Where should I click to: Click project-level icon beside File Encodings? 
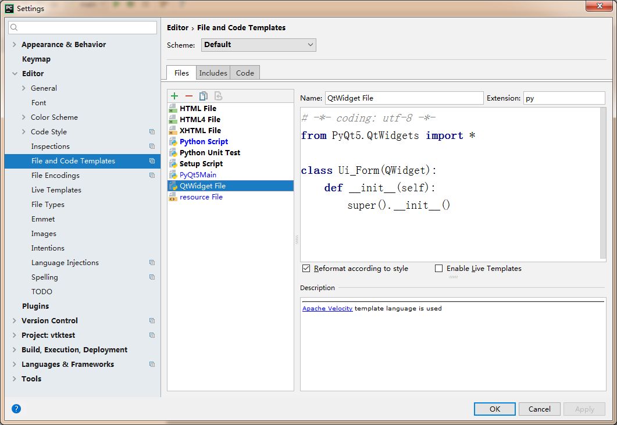tap(152, 175)
